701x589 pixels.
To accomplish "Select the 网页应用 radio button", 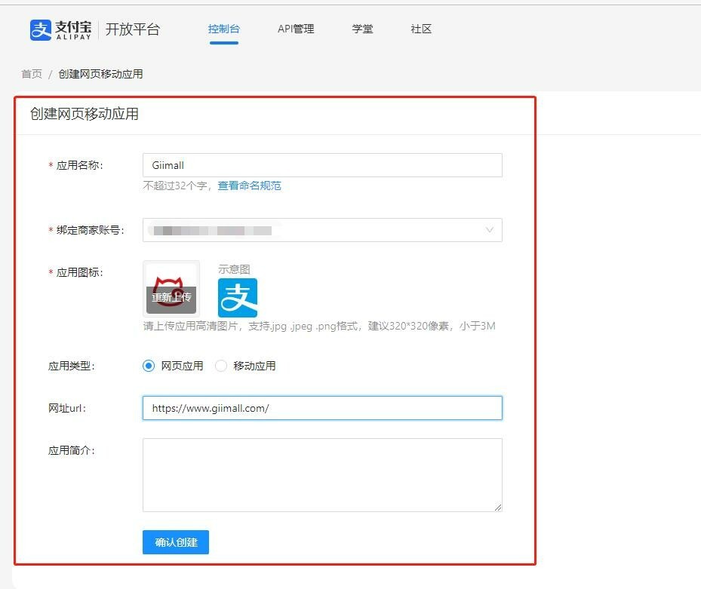I will [x=149, y=366].
